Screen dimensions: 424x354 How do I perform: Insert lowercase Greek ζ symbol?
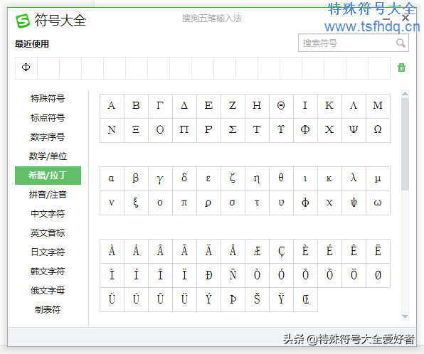point(233,178)
